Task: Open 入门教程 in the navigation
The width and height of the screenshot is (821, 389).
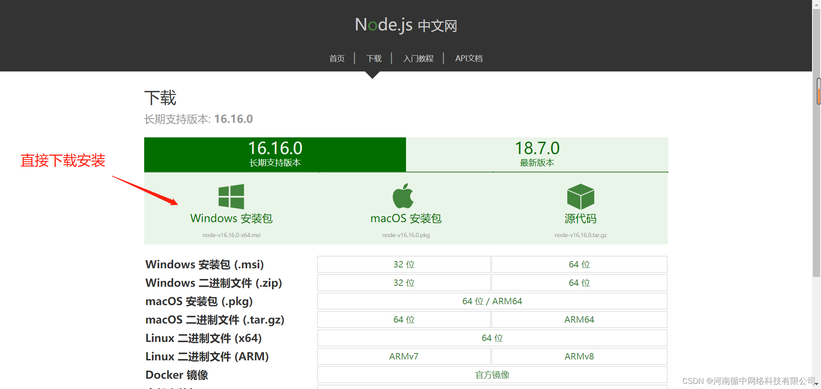Action: click(418, 58)
